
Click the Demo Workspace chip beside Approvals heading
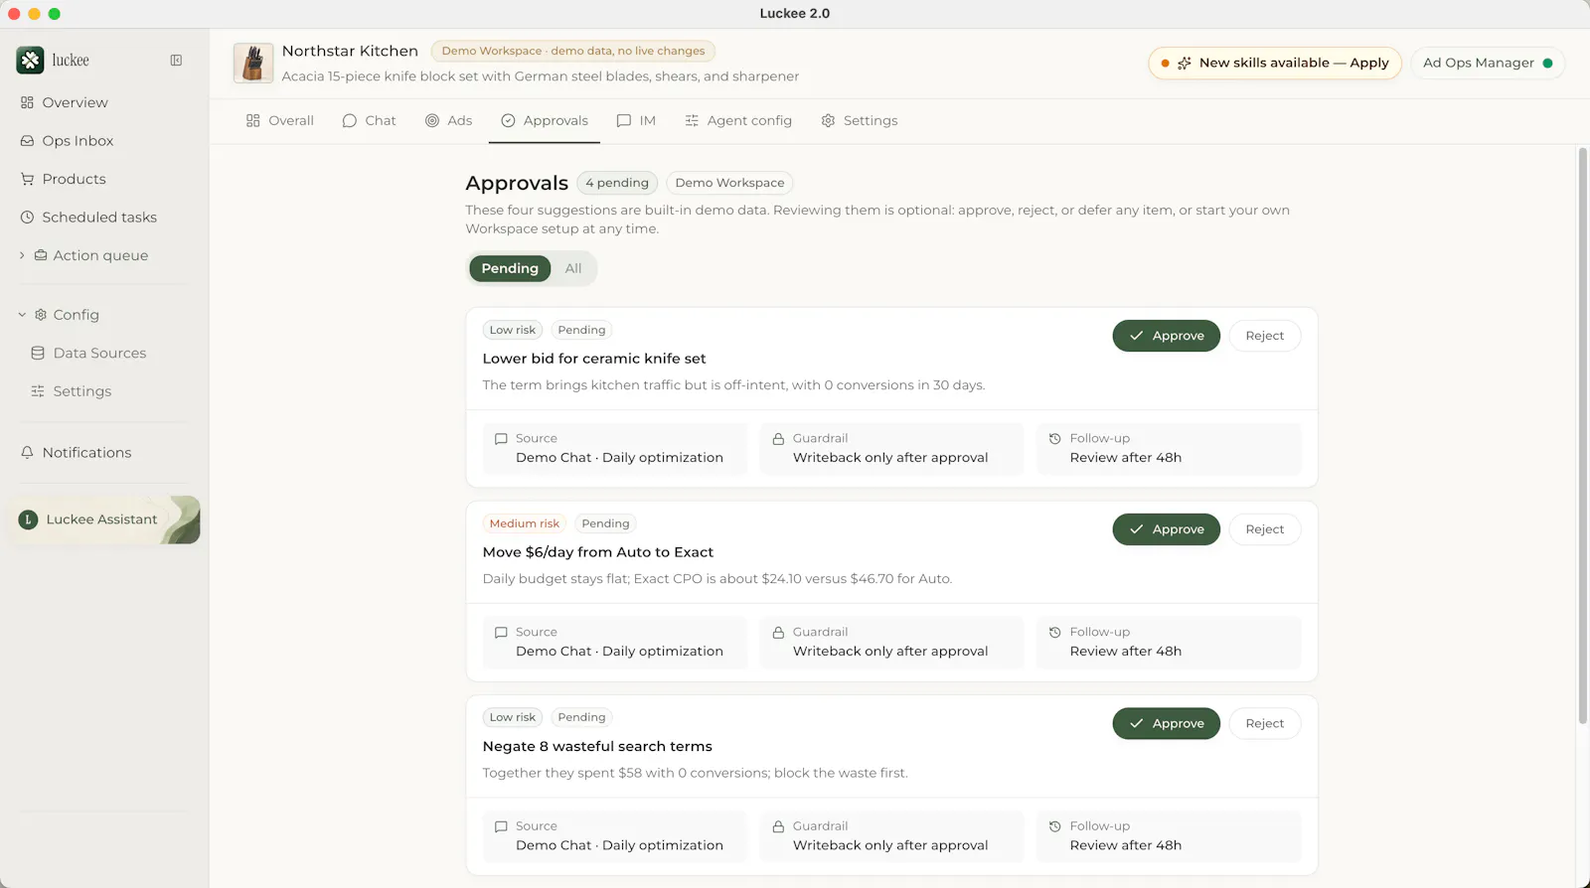(729, 183)
